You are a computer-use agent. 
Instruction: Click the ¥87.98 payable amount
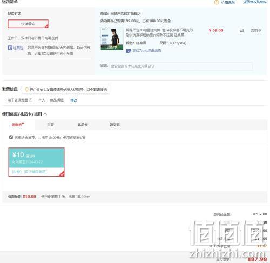[257, 259]
